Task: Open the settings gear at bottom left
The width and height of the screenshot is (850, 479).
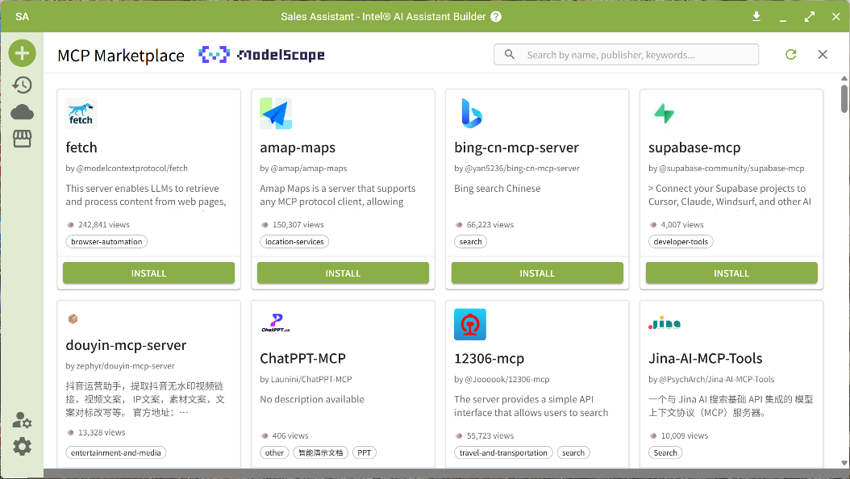Action: [22, 446]
